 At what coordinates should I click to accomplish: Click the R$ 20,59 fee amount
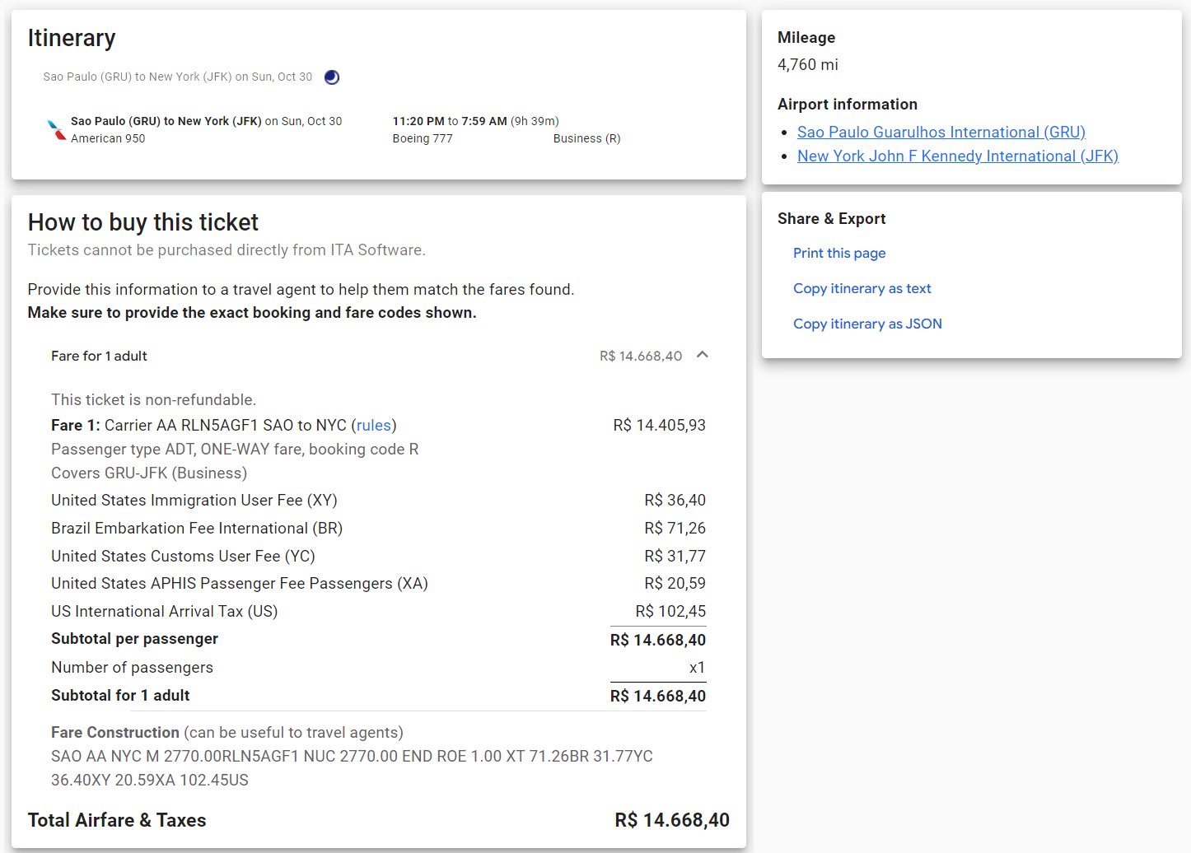(675, 584)
